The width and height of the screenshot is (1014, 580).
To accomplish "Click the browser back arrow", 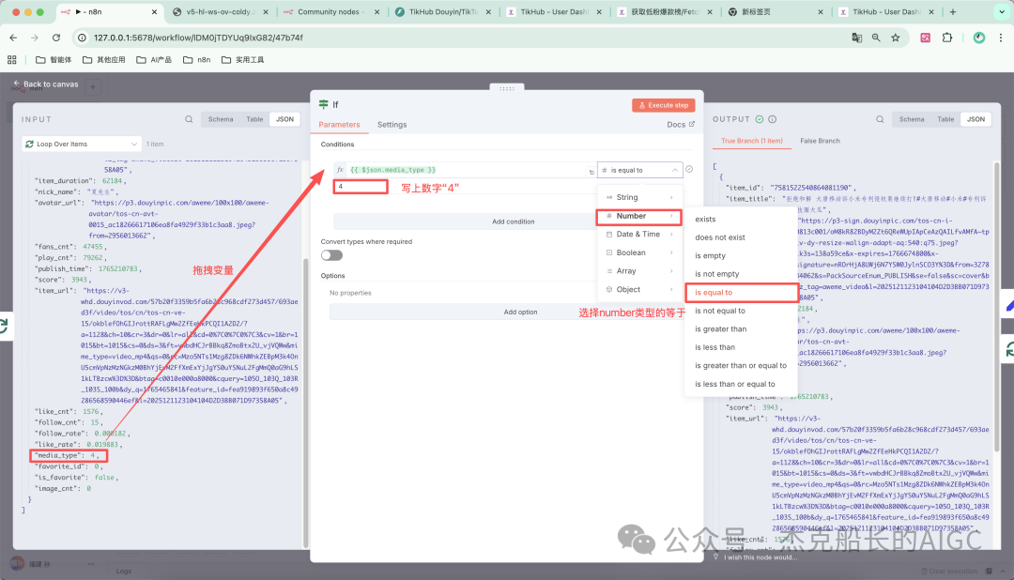I will pyautogui.click(x=13, y=38).
